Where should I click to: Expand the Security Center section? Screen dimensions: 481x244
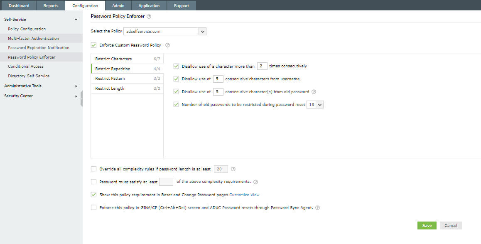[x=76, y=96]
